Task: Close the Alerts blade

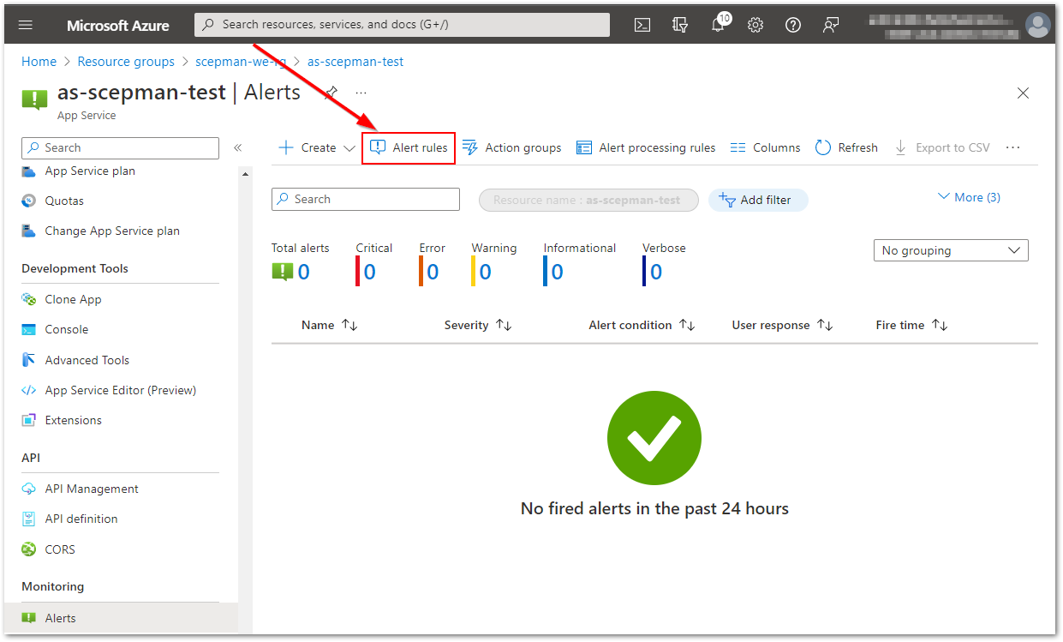Action: pyautogui.click(x=1023, y=93)
